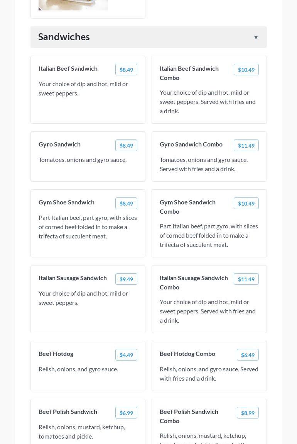Click the Gyro Sandwich $8.49 price button

point(126,146)
